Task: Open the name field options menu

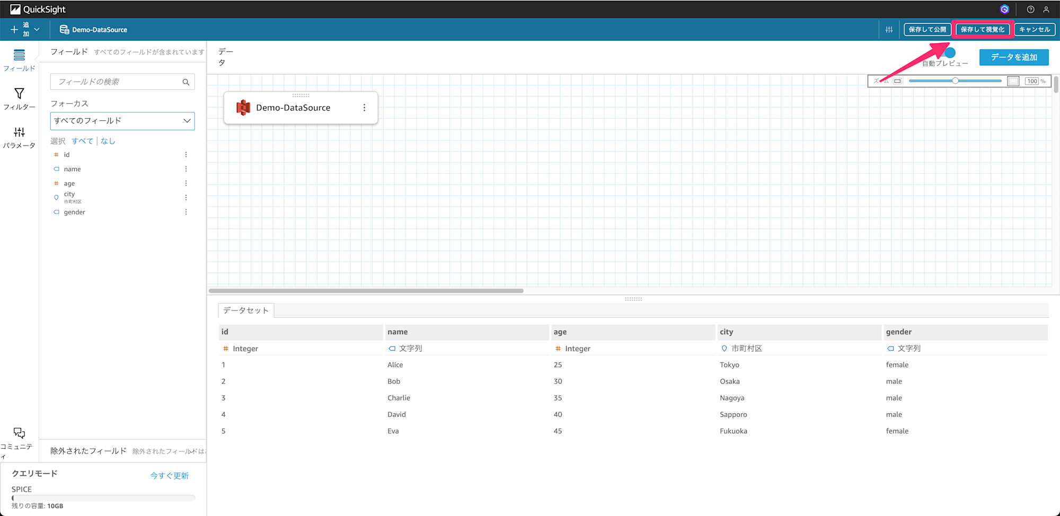Action: coord(186,169)
